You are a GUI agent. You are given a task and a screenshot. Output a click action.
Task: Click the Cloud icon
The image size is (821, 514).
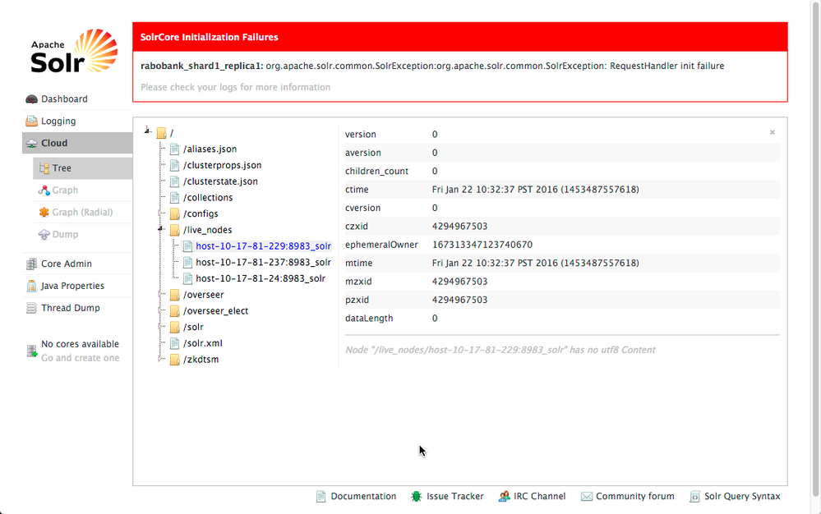[x=31, y=143]
